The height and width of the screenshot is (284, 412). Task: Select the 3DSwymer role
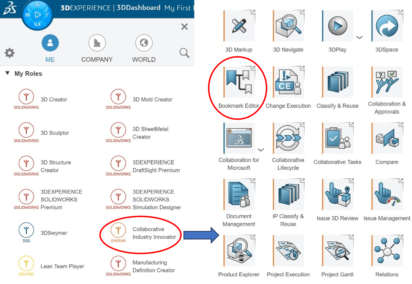coord(43,233)
